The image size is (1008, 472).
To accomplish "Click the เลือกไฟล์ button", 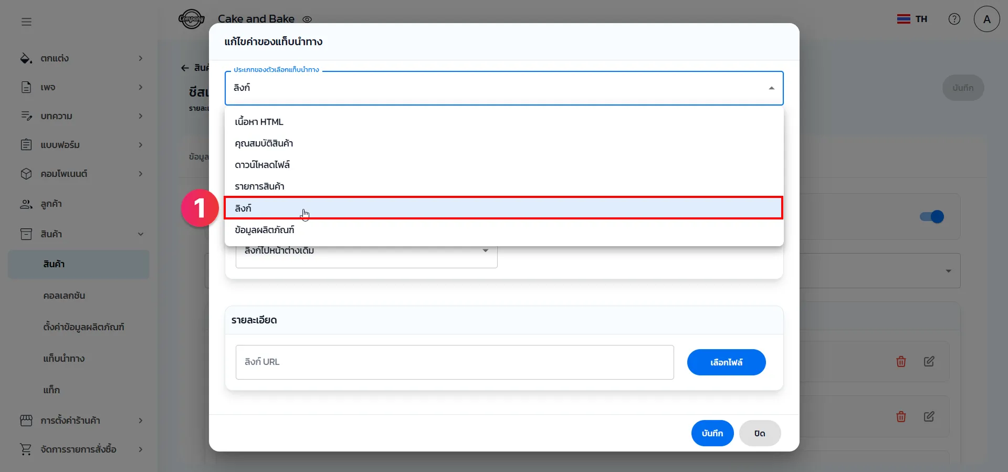I will coord(726,362).
